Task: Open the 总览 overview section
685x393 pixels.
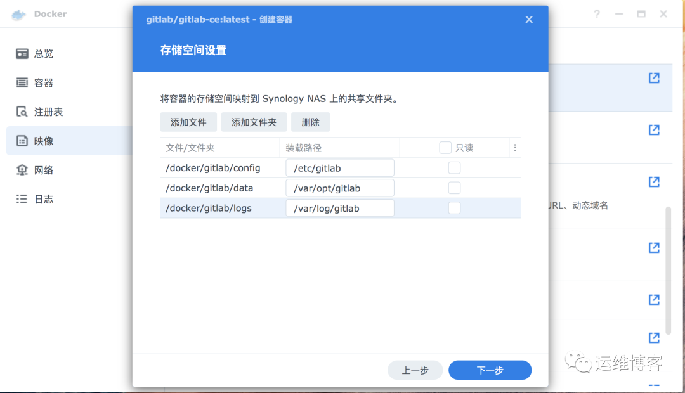Action: pos(43,54)
